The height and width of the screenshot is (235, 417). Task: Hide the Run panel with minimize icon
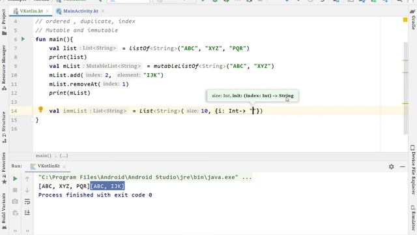[403, 166]
